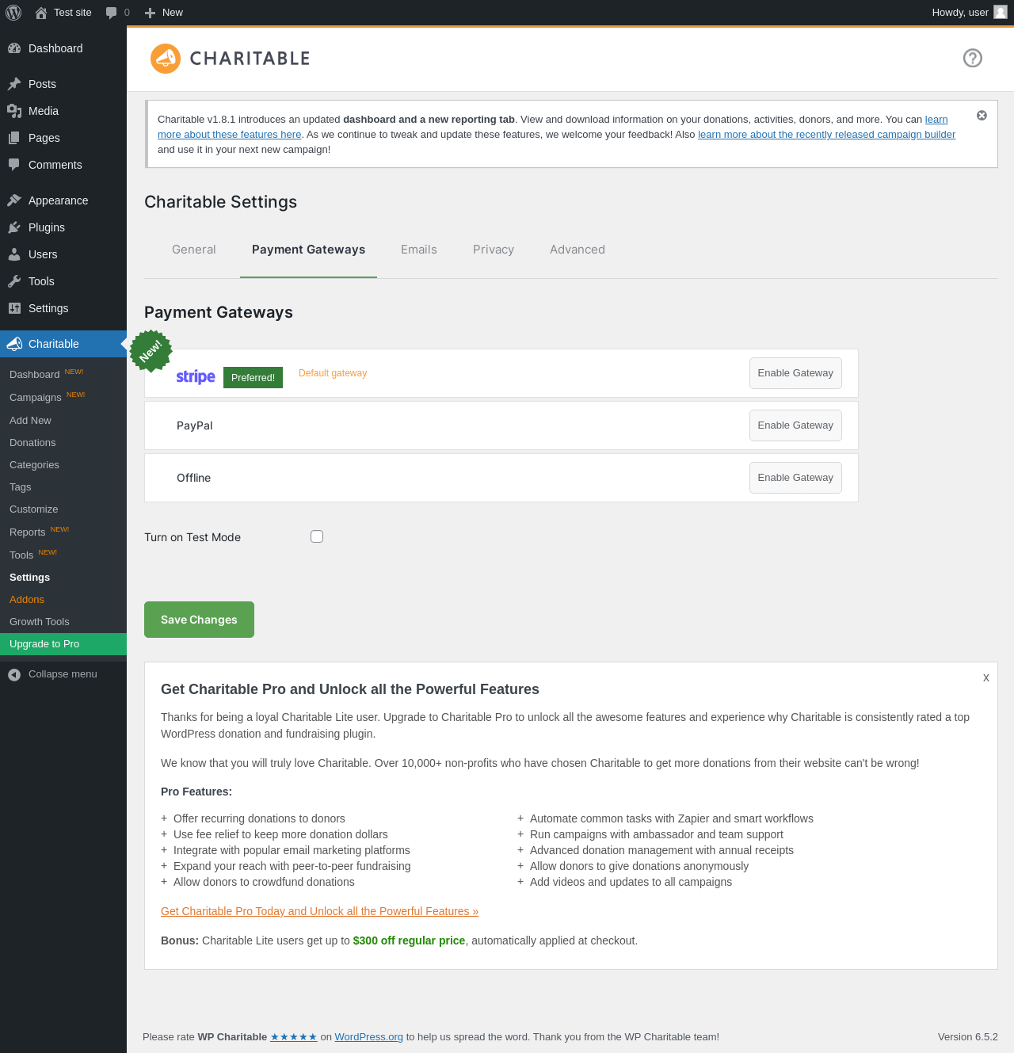Switch to the General tab
The image size is (1014, 1053).
tap(194, 250)
